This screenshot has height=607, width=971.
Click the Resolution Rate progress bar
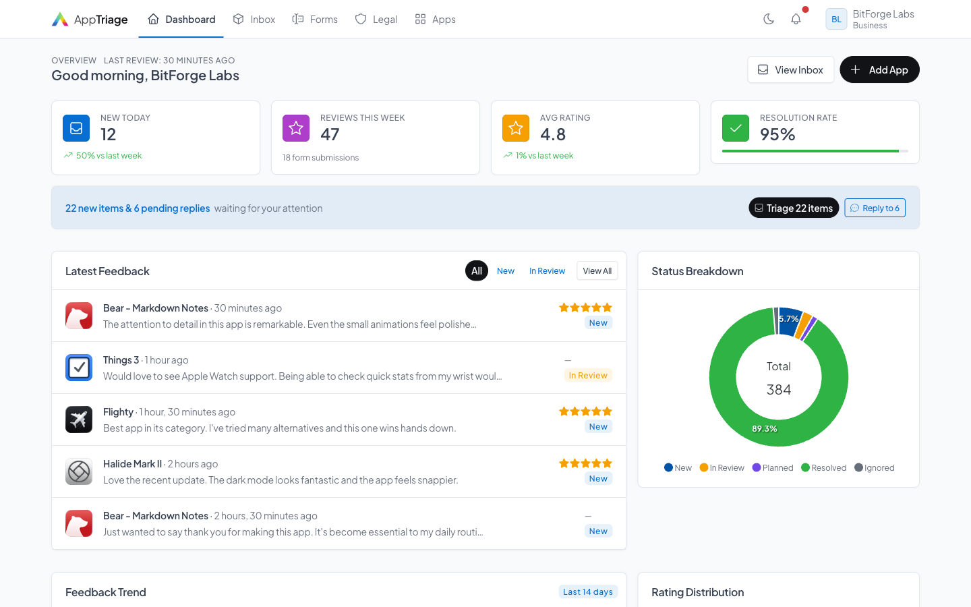814,151
